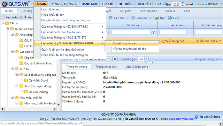Image resolution: width=223 pixels, height=126 pixels.
Task: Click the Nạp reload icon
Action: click(157, 18)
